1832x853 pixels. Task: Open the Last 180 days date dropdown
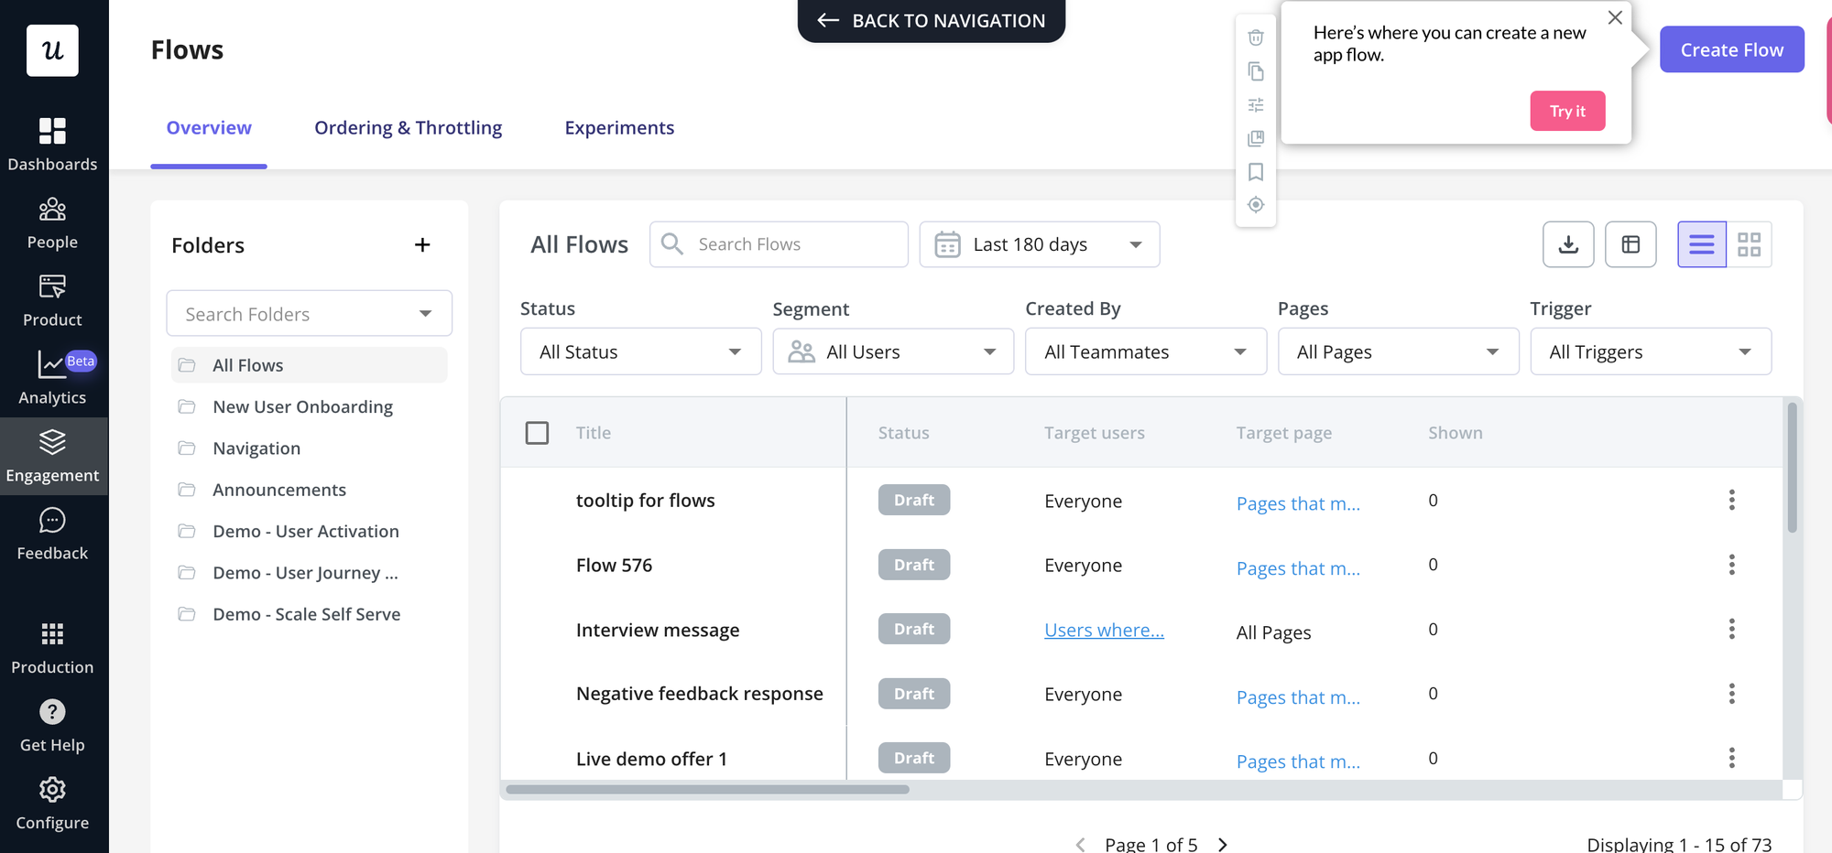pyautogui.click(x=1040, y=244)
